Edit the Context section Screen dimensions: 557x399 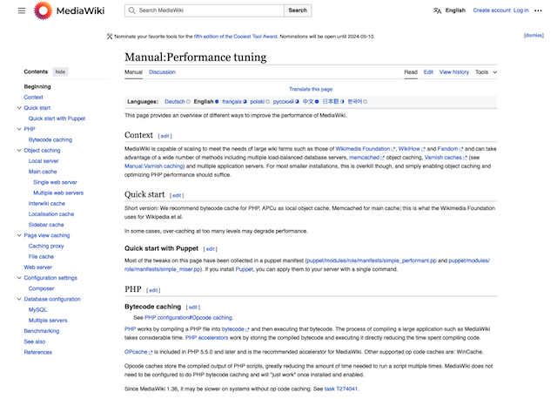tap(165, 136)
